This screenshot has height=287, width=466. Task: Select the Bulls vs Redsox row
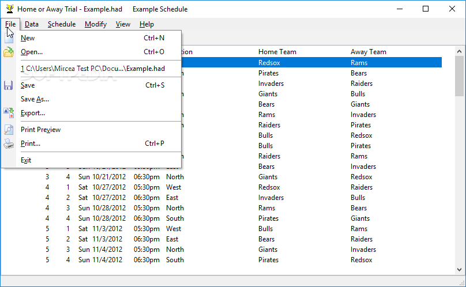[x=311, y=135]
